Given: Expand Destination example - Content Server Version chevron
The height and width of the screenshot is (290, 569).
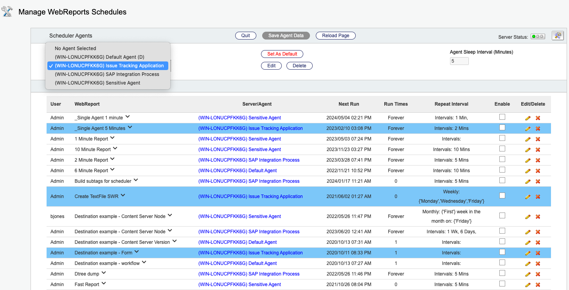Looking at the screenshot, I should click(x=175, y=241).
